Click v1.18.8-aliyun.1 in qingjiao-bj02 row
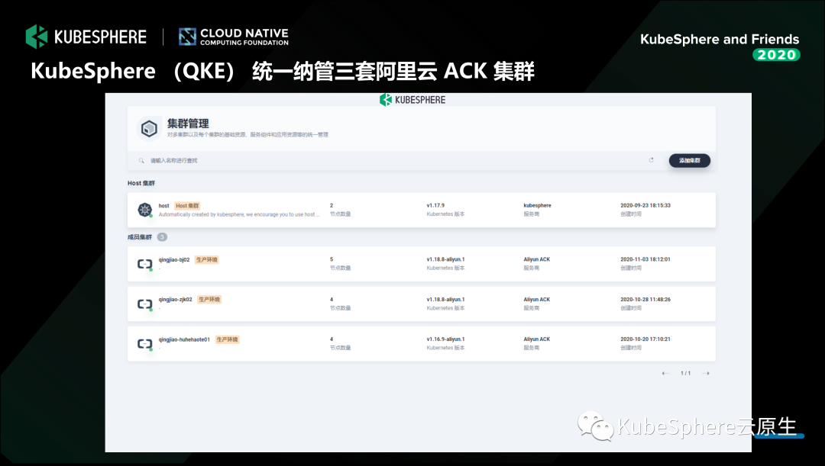Screen dimensions: 825x466 (445, 259)
